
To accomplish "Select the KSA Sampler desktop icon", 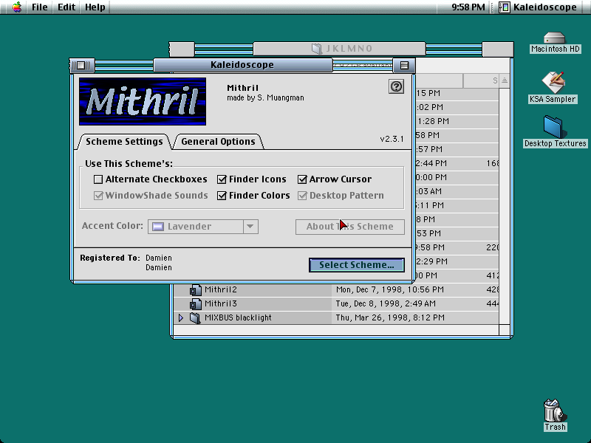I will (x=553, y=83).
